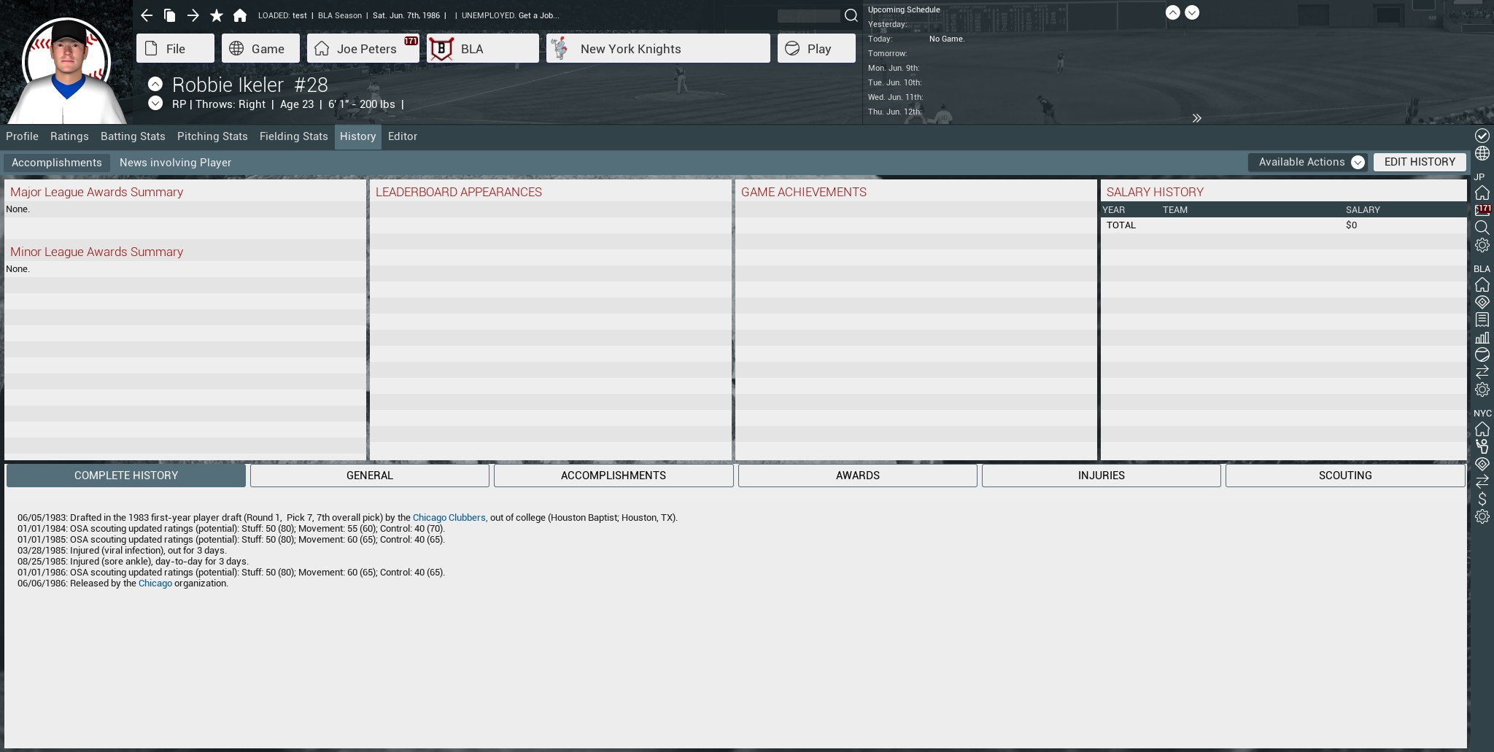
Task: Open the Batting Stats tab
Action: [133, 136]
